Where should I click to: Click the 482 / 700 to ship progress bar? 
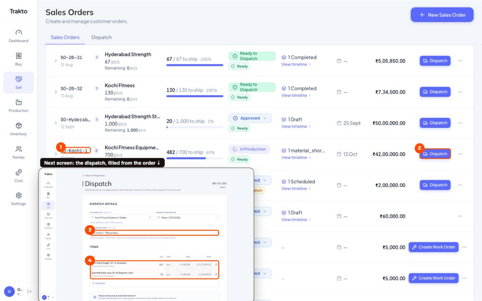[x=195, y=158]
